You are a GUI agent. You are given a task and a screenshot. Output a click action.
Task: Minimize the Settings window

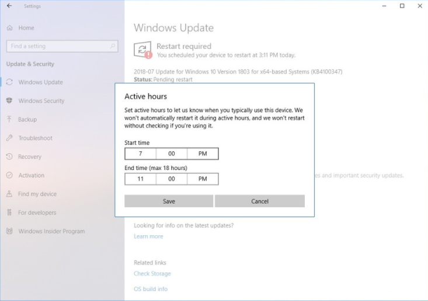pyautogui.click(x=384, y=6)
